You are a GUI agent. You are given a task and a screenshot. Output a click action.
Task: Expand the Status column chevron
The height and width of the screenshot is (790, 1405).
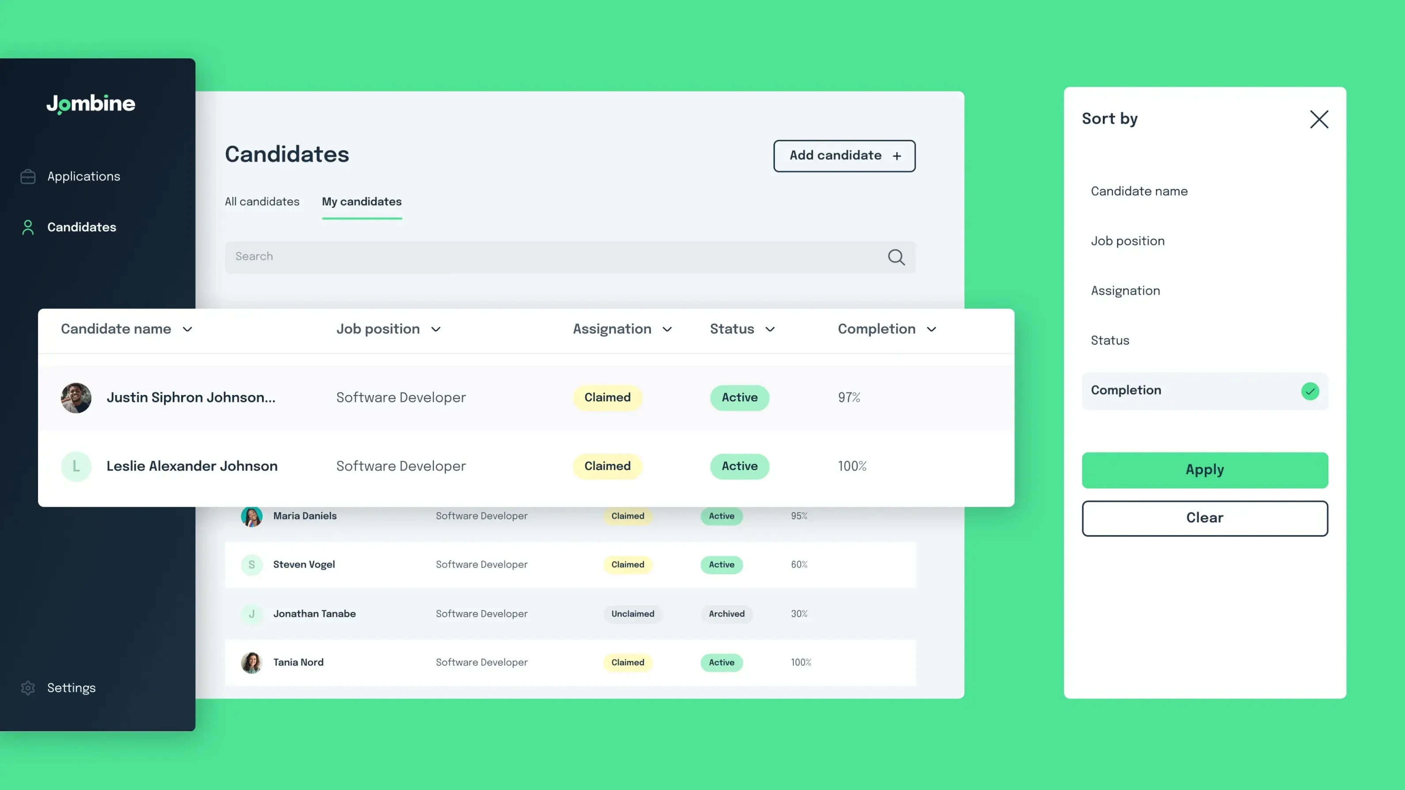click(770, 330)
